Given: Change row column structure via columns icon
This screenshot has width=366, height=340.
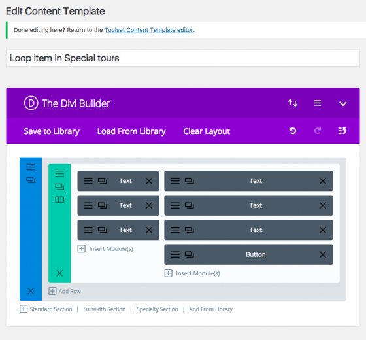Looking at the screenshot, I should point(59,199).
